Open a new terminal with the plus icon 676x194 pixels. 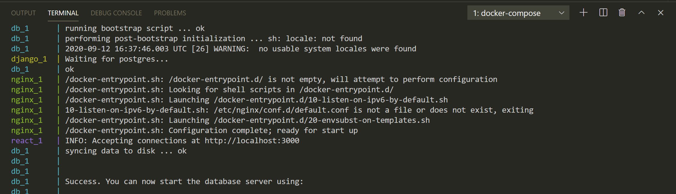point(584,13)
